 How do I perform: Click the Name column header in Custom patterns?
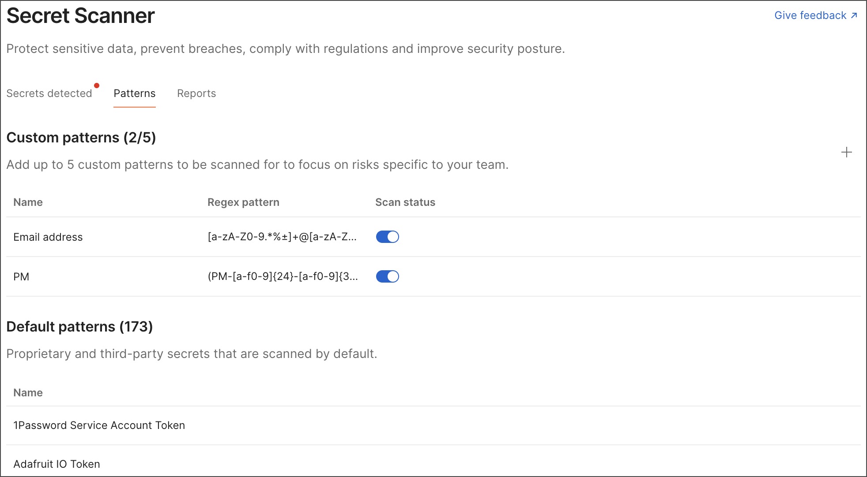pyautogui.click(x=28, y=202)
